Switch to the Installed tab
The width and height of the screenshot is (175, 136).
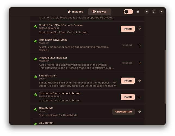pos(76,12)
